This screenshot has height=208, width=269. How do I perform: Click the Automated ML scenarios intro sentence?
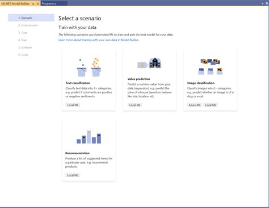point(116,35)
